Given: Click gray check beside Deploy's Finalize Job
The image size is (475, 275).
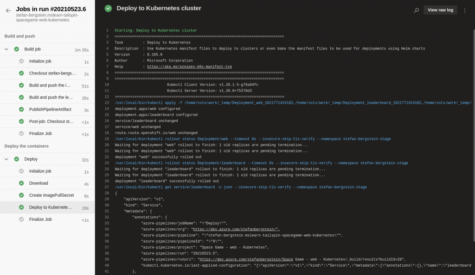Looking at the screenshot, I should (x=21, y=219).
